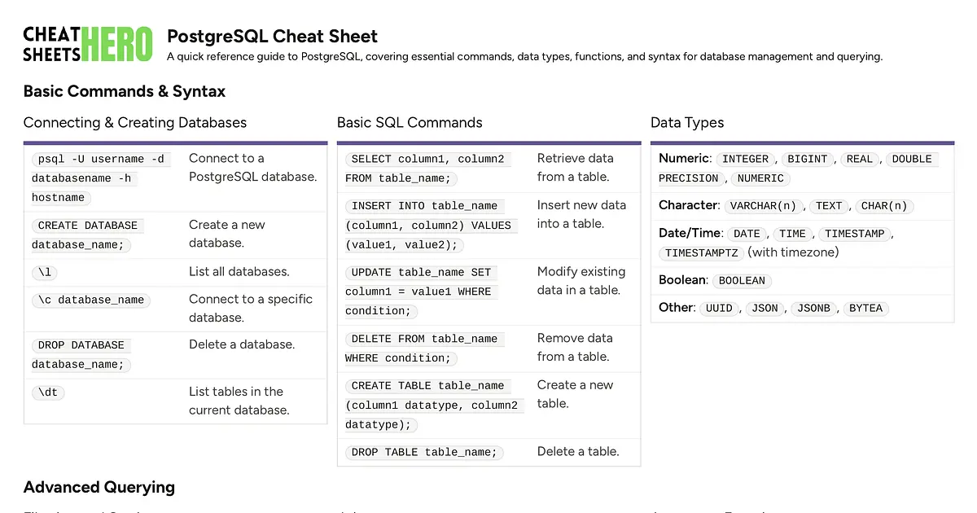Select the UPDATE table_name SET snippet
The width and height of the screenshot is (977, 513).
click(421, 273)
